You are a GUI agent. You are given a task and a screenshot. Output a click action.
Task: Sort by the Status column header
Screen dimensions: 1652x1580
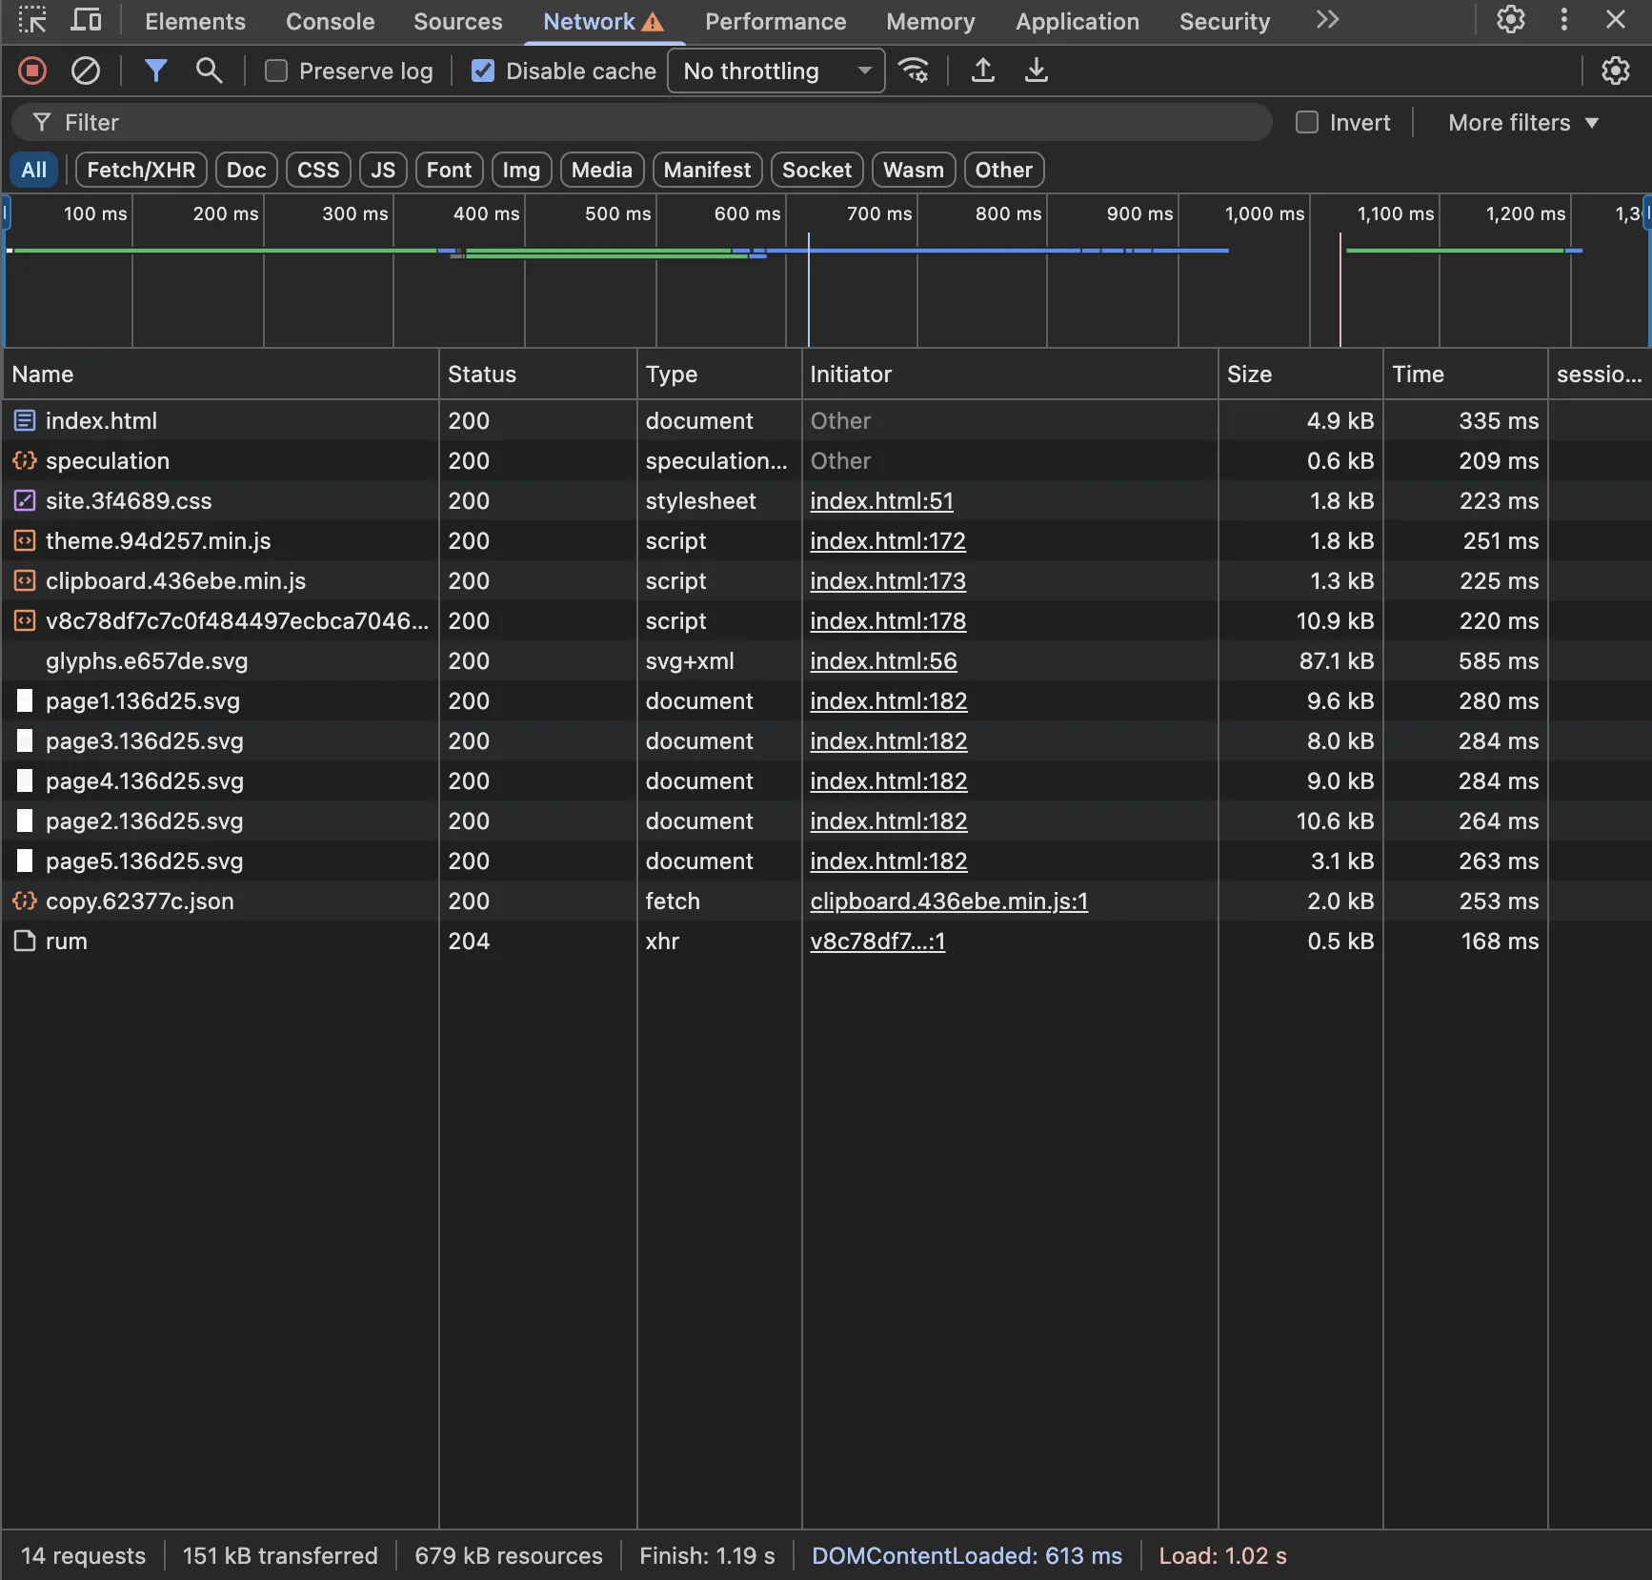pos(537,374)
